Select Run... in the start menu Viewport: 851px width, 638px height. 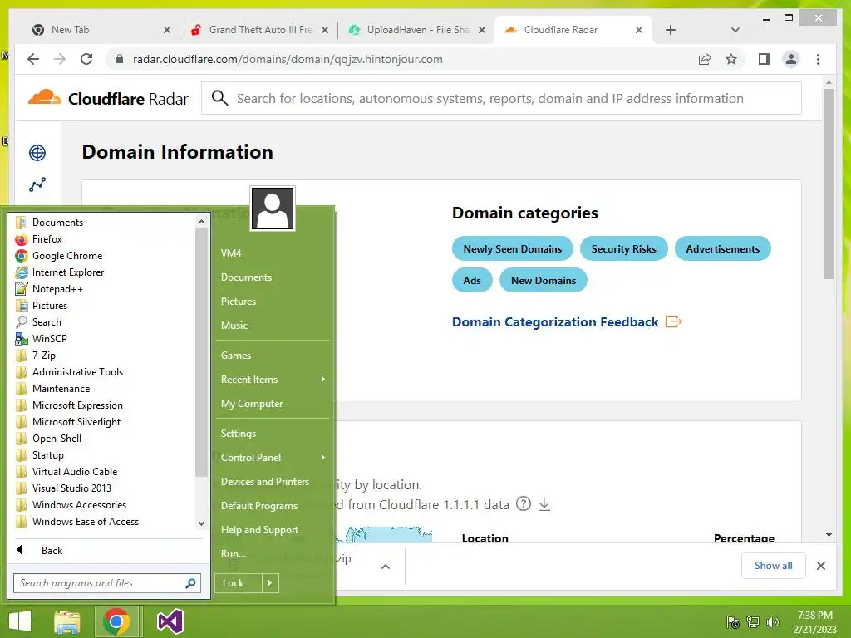[234, 554]
